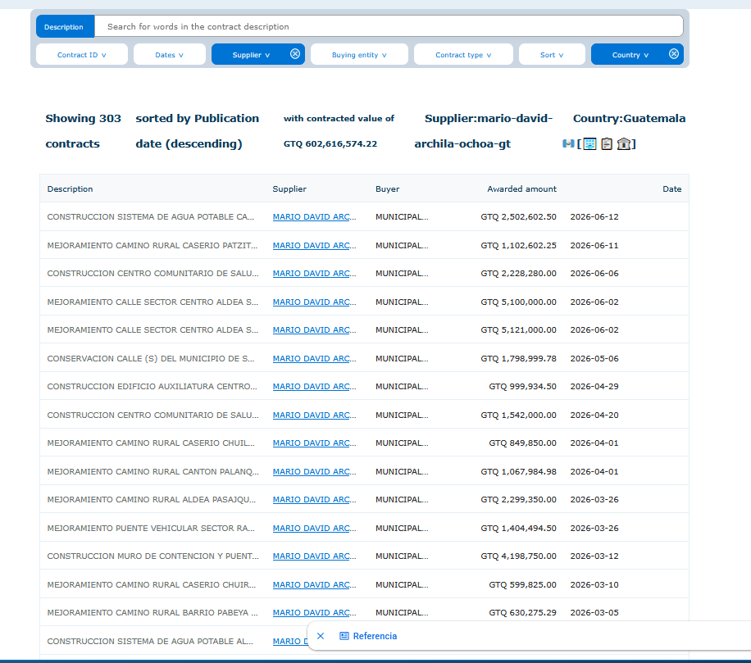Open supplier link in GTQ 999,934.50 row
The image size is (751, 663).
click(314, 386)
